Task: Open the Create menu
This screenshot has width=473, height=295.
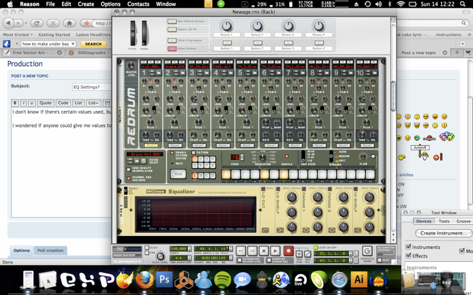Action: (86, 4)
